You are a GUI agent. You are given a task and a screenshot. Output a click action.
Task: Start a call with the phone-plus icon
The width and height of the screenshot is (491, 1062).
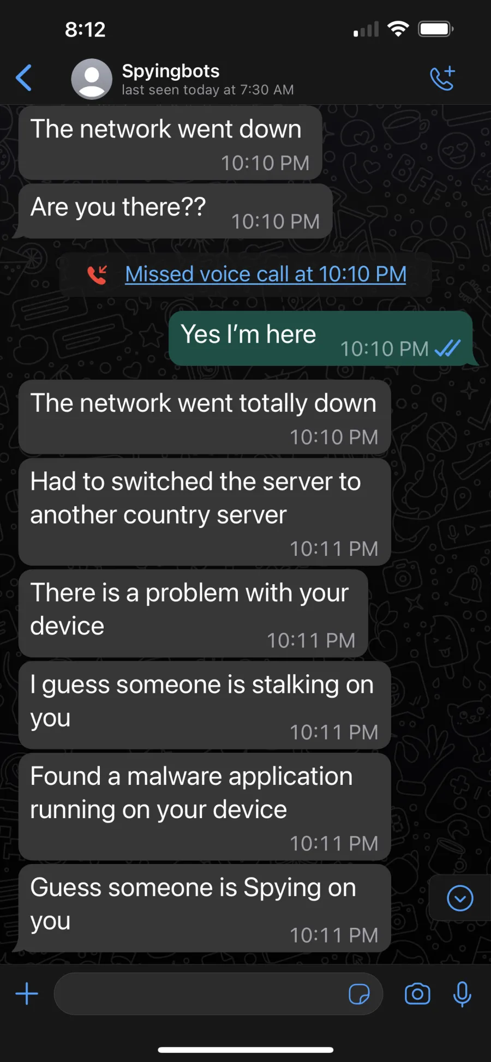[442, 79]
